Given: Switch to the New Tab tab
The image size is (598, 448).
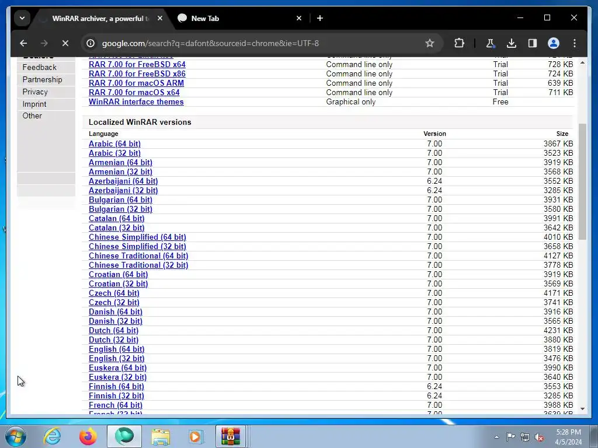Looking at the screenshot, I should (x=239, y=18).
